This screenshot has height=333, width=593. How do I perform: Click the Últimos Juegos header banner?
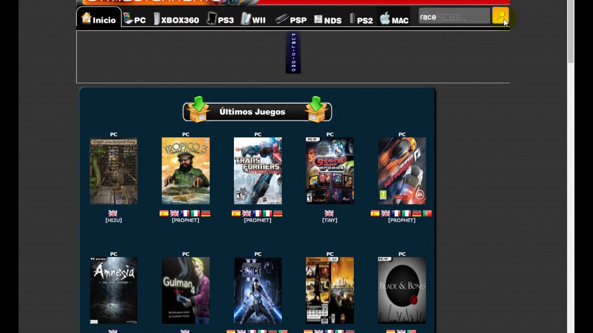pos(257,111)
